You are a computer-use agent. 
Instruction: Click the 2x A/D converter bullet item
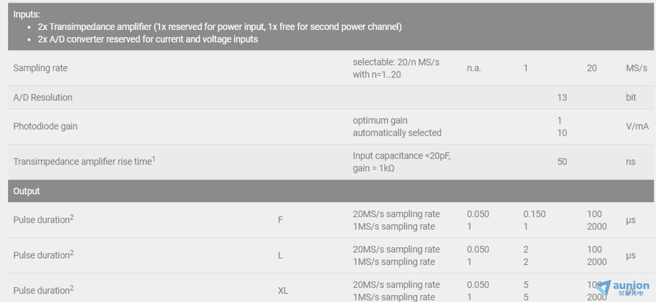coord(148,39)
